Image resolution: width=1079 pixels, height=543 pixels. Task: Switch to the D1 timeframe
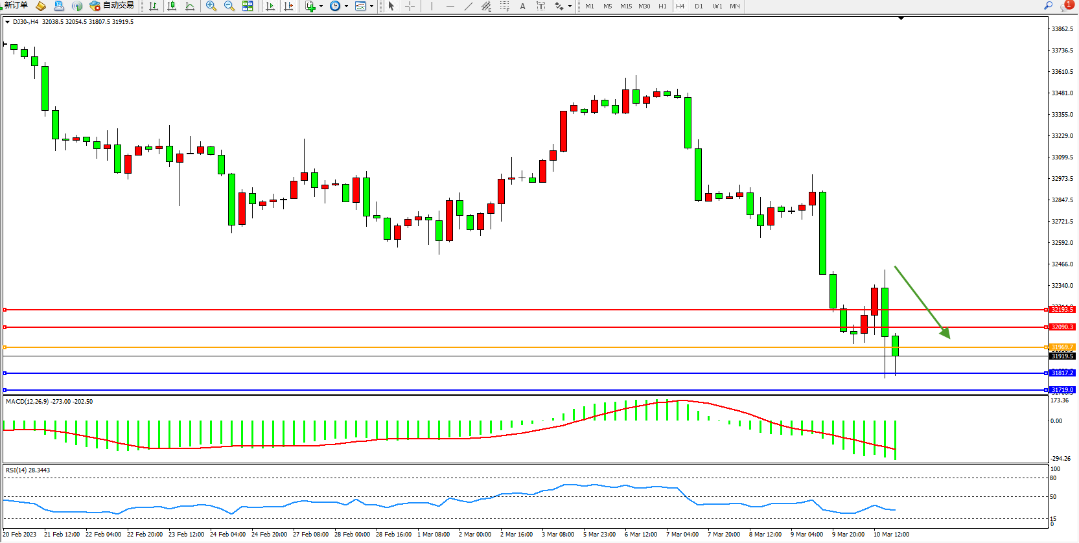(x=699, y=6)
